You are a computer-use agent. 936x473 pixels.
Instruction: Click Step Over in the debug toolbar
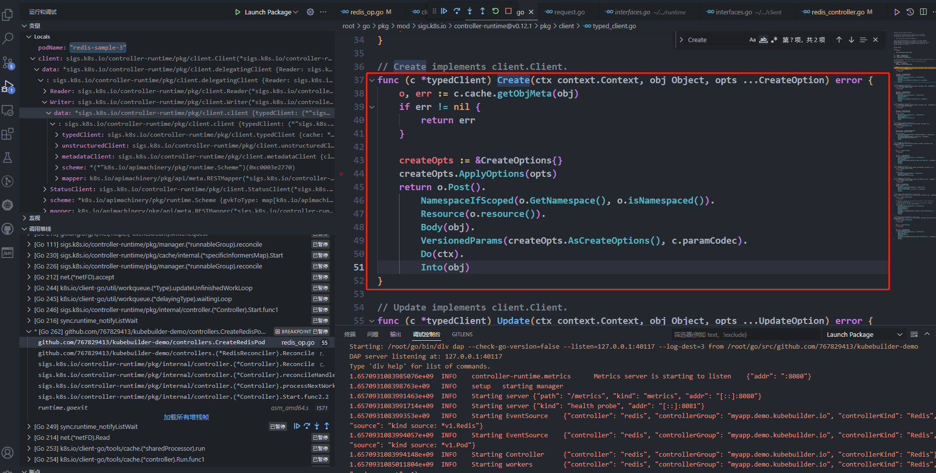(457, 11)
